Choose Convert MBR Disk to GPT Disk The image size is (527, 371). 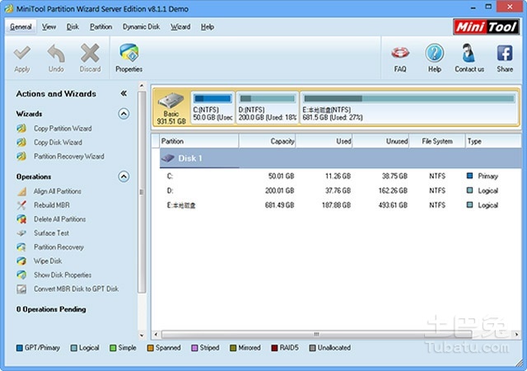click(x=76, y=289)
